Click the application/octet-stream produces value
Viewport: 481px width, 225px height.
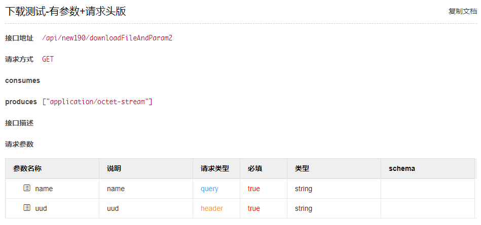(97, 102)
